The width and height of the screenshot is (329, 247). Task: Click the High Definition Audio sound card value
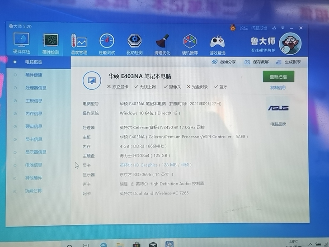[162, 184]
